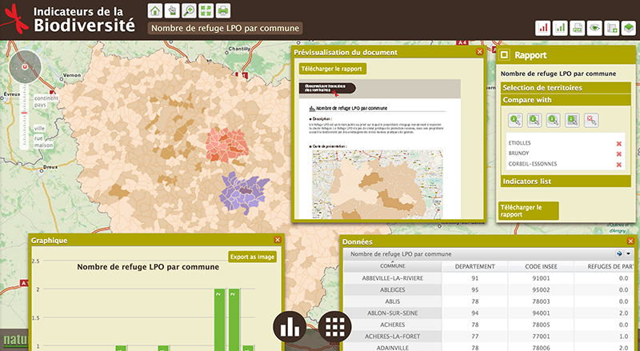The image size is (640, 351).
Task: Select the circle selection tool in Compare with
Action: point(553,120)
